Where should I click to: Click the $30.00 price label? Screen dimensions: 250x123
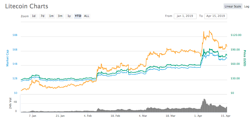pyautogui.click(x=235, y=78)
